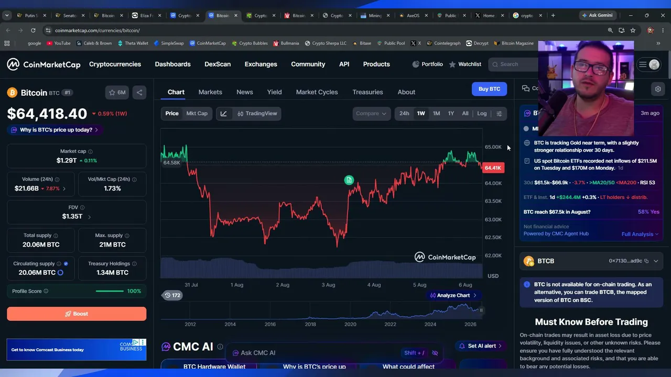Click the chart range slider pause handle
Screen dimensions: 671x377
(481, 310)
